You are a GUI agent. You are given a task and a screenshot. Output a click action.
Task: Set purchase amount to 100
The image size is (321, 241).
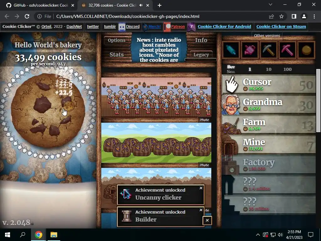287,69
